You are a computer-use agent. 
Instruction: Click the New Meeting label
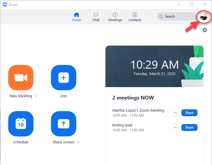point(21,96)
